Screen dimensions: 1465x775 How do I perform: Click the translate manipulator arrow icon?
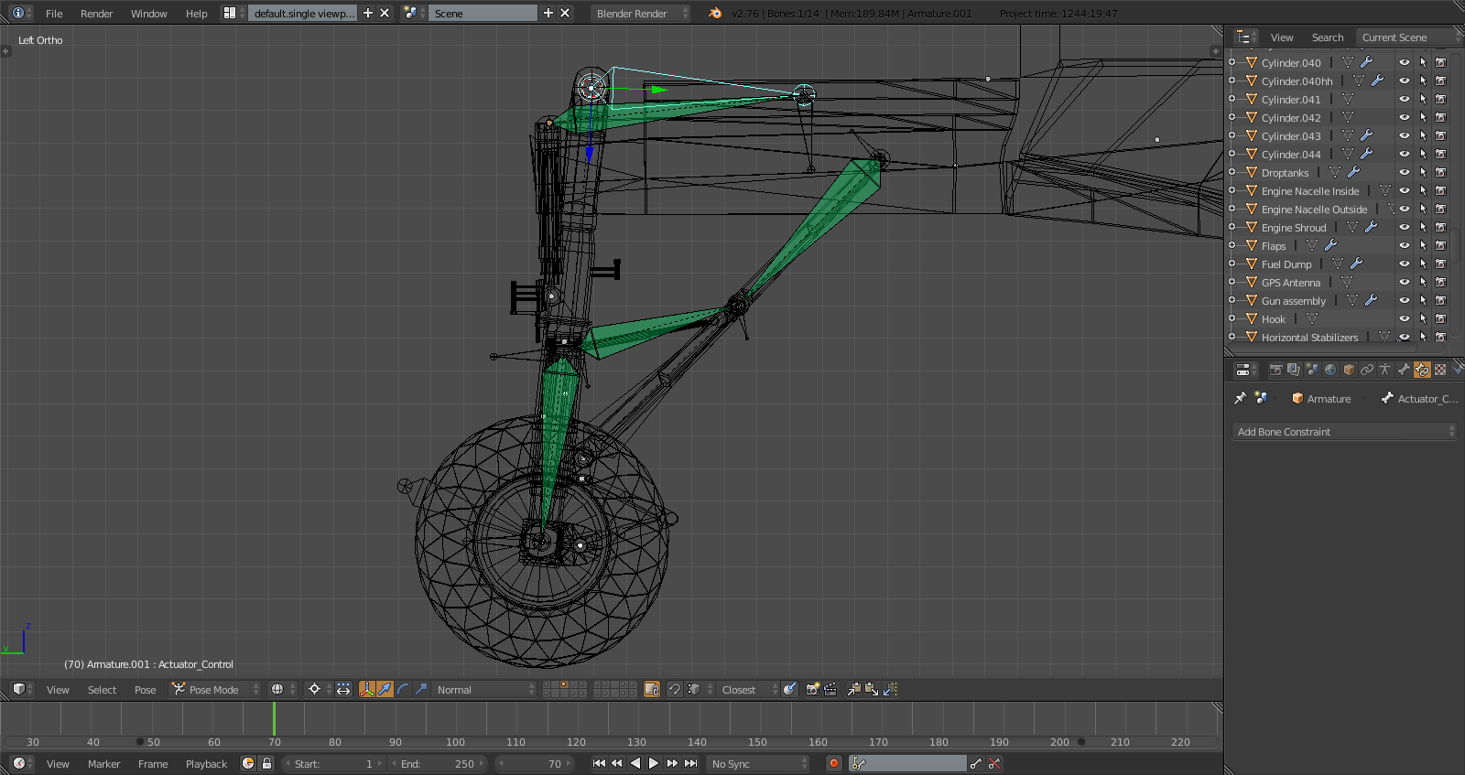pos(385,689)
